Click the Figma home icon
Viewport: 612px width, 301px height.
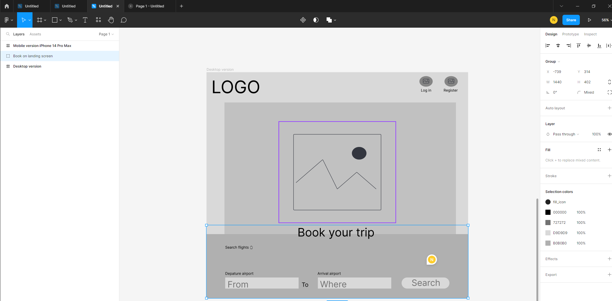point(7,6)
